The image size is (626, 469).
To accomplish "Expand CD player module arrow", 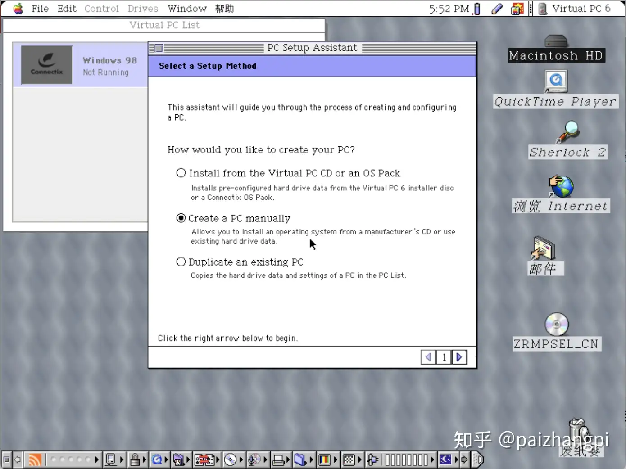I will click(241, 460).
